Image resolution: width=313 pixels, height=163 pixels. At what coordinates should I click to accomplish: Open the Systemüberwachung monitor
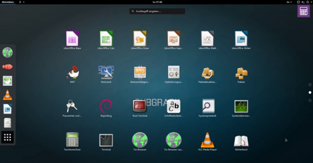241,108
